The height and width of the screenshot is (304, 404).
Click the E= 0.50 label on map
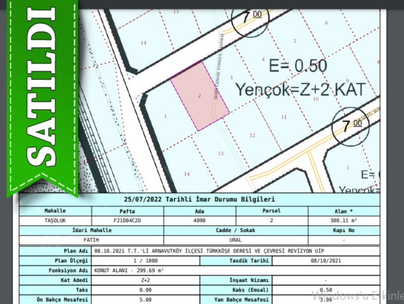tap(297, 66)
